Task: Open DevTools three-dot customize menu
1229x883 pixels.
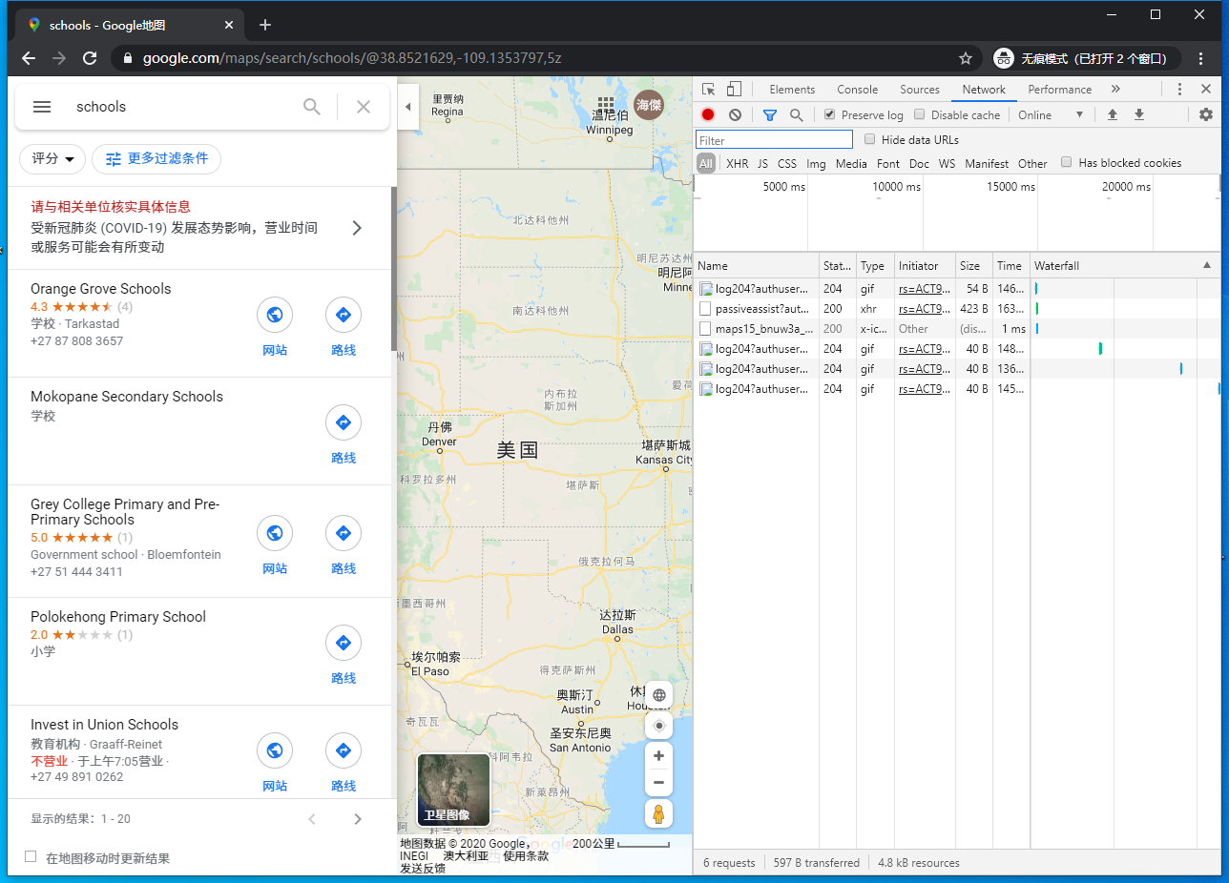Action: (x=1179, y=89)
